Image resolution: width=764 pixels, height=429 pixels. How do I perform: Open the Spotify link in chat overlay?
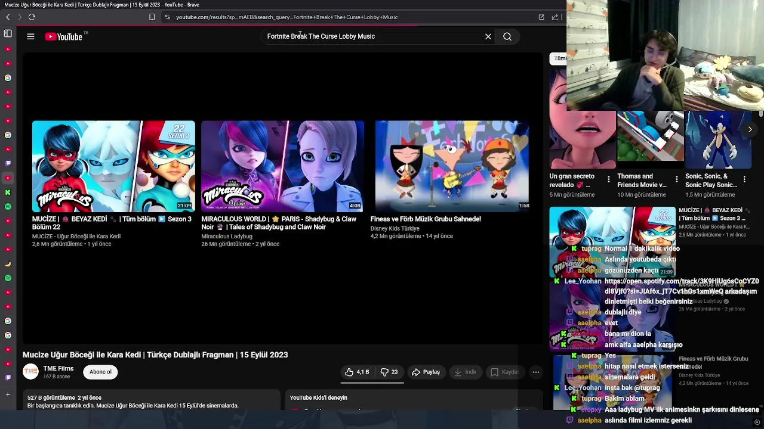[x=682, y=286]
